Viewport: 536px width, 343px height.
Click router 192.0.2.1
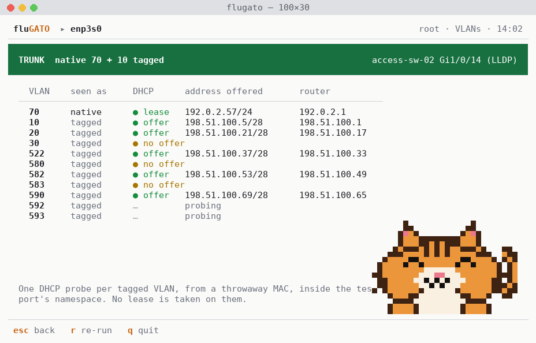(x=323, y=112)
